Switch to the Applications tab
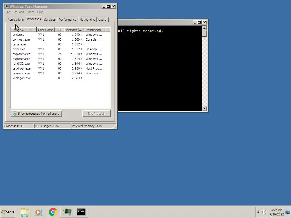This screenshot has width=291, height=218. coord(16,20)
